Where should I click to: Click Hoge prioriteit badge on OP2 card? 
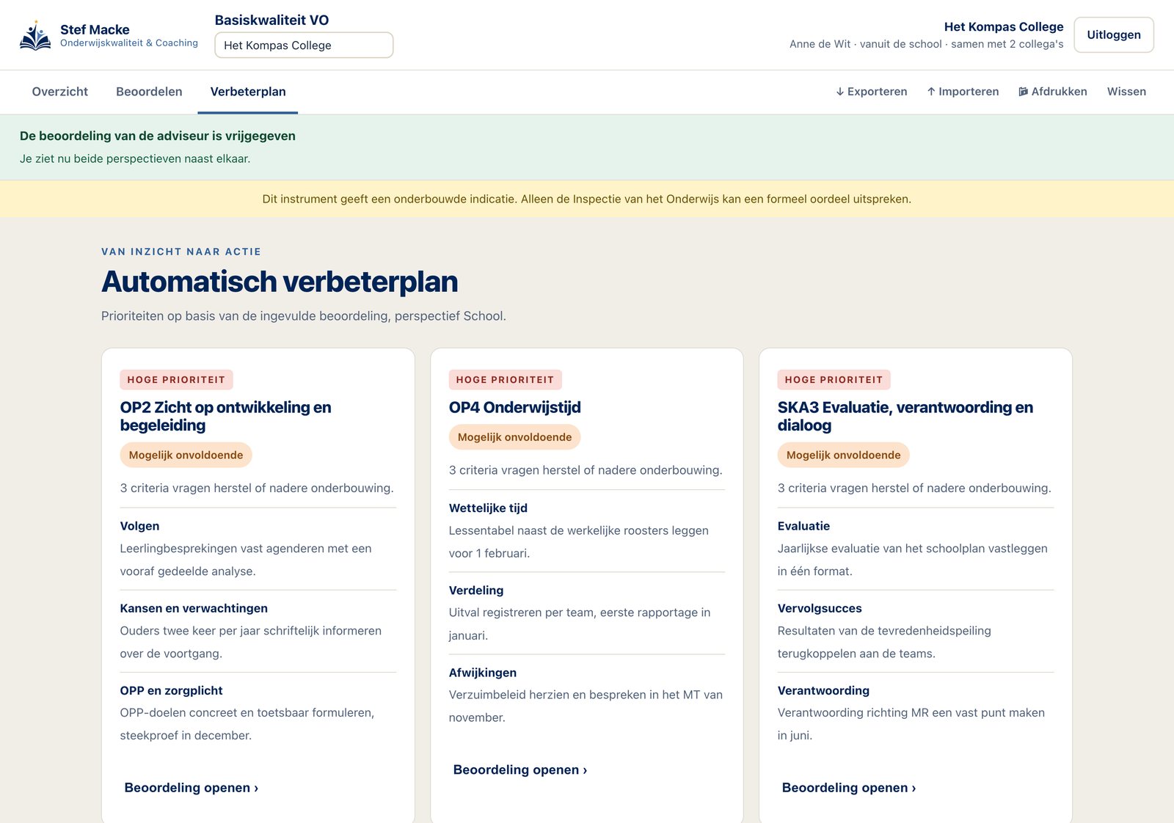[176, 379]
